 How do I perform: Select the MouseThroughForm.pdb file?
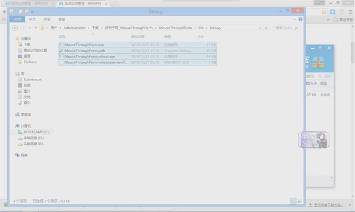[x=138, y=51]
